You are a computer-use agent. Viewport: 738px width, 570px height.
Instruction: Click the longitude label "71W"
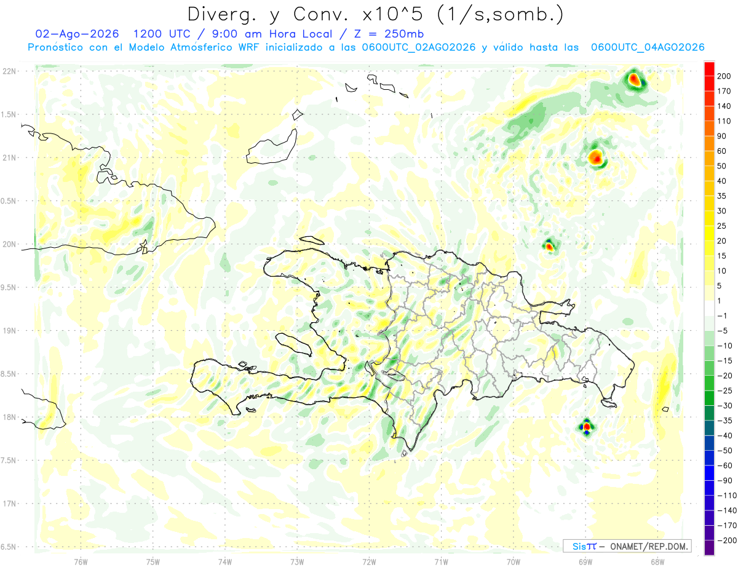pyautogui.click(x=441, y=561)
